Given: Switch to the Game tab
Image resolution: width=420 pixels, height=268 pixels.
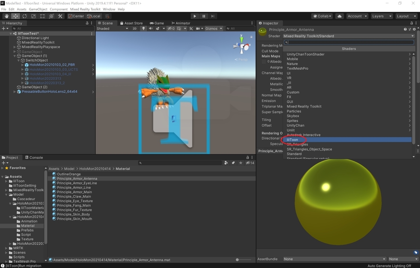Looking at the screenshot, I should (x=157, y=23).
